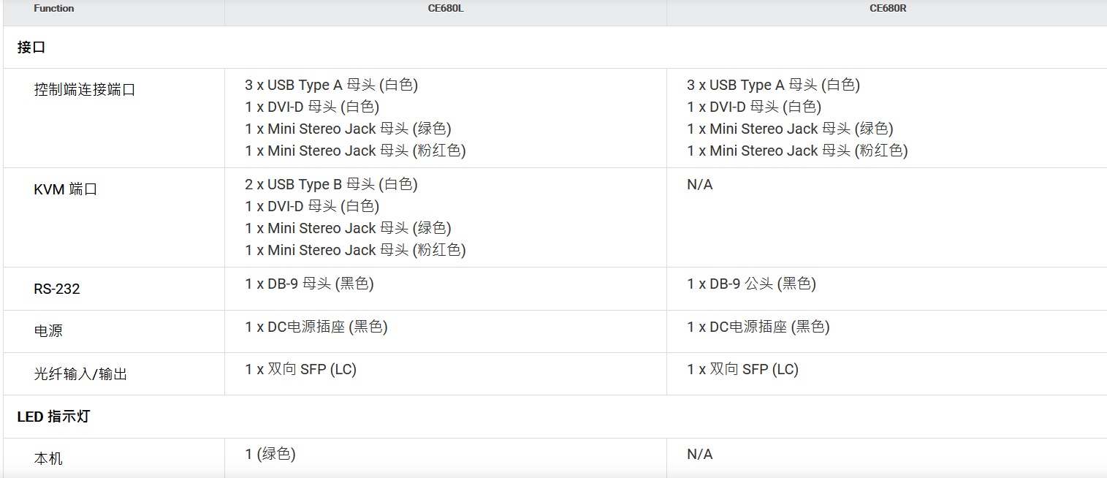The width and height of the screenshot is (1107, 478).
Task: Click "1 (绿色)" in the 本机 row
Action: tap(270, 454)
